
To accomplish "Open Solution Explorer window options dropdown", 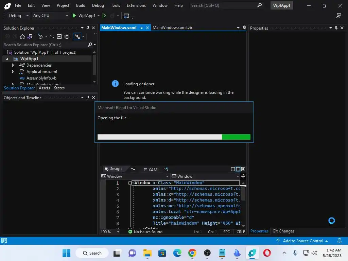I will tap(82, 28).
